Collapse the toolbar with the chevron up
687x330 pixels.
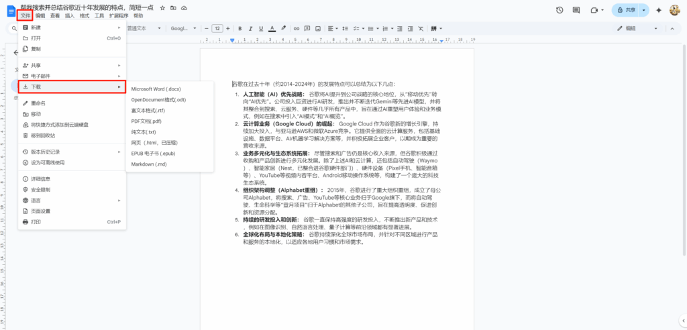(672, 28)
